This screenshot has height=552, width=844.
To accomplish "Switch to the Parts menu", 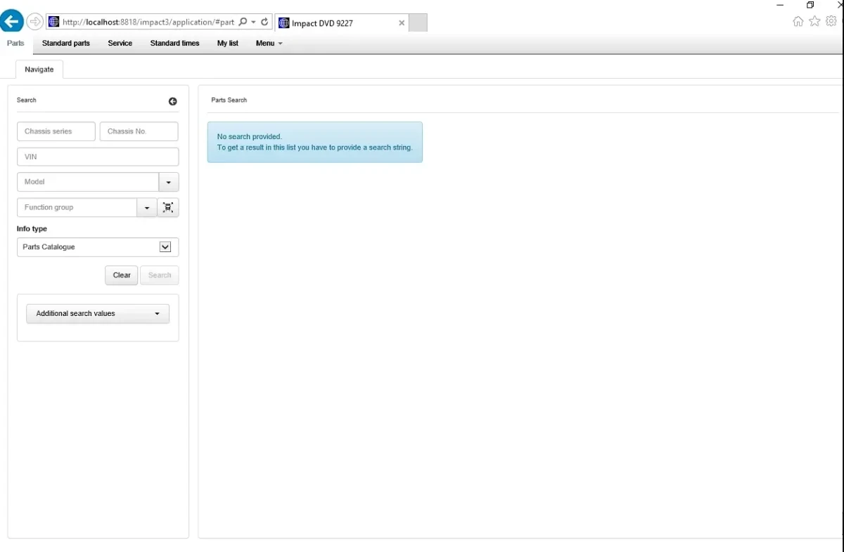I will tap(15, 43).
